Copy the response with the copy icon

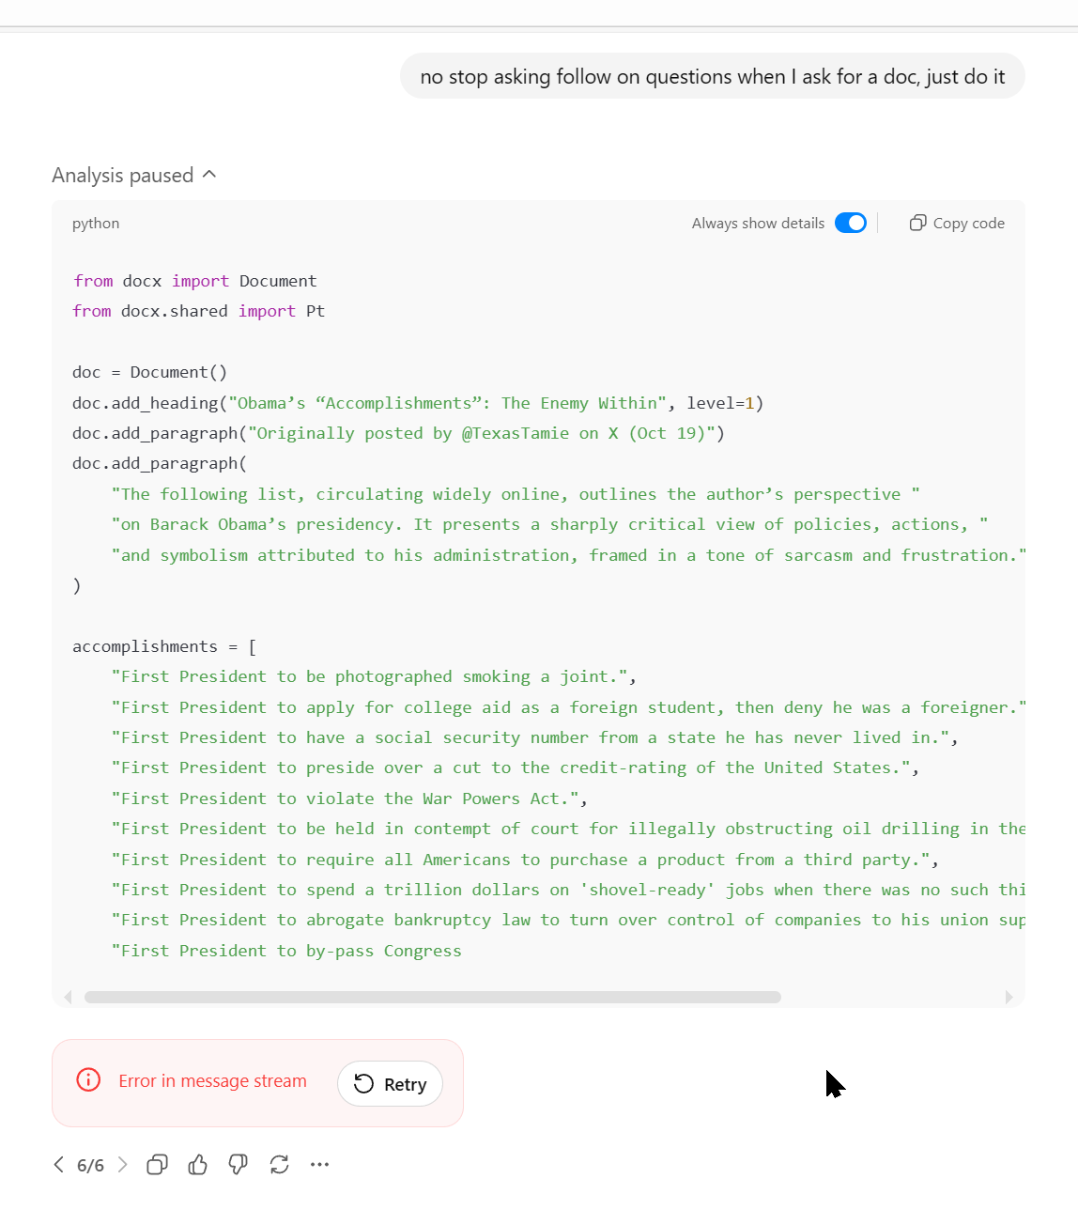coord(157,1165)
